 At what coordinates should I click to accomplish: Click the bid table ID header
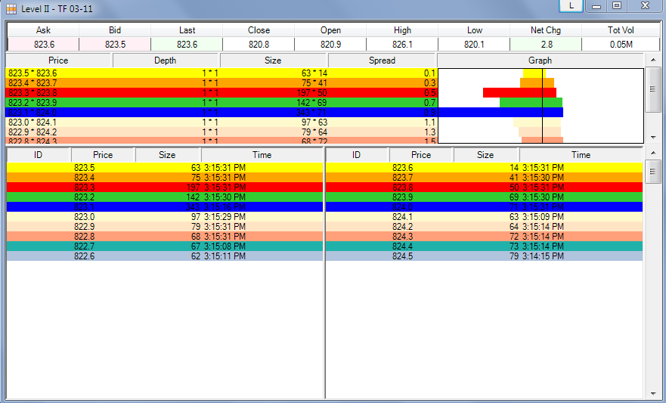tap(39, 155)
